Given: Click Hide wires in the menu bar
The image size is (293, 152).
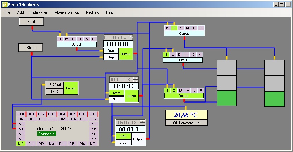Looking at the screenshot, I should click(39, 12).
